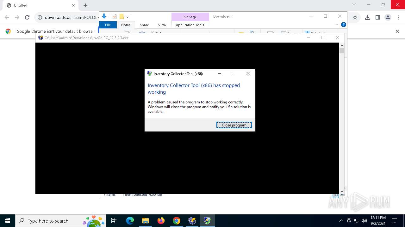The height and width of the screenshot is (227, 405).
Task: Open Chrome tab search dropdown
Action: pos(354,4)
